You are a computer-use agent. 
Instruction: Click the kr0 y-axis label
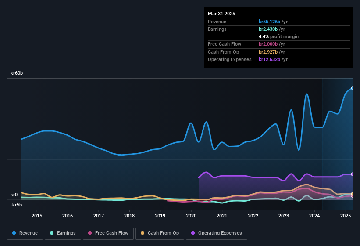(14, 195)
